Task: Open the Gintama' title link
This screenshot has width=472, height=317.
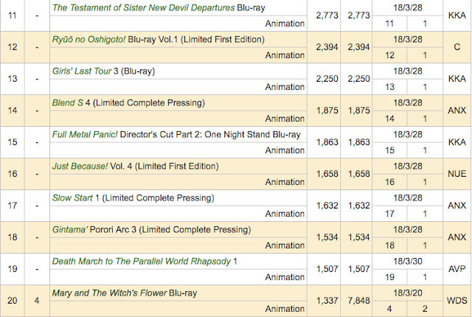Action: pyautogui.click(x=70, y=230)
